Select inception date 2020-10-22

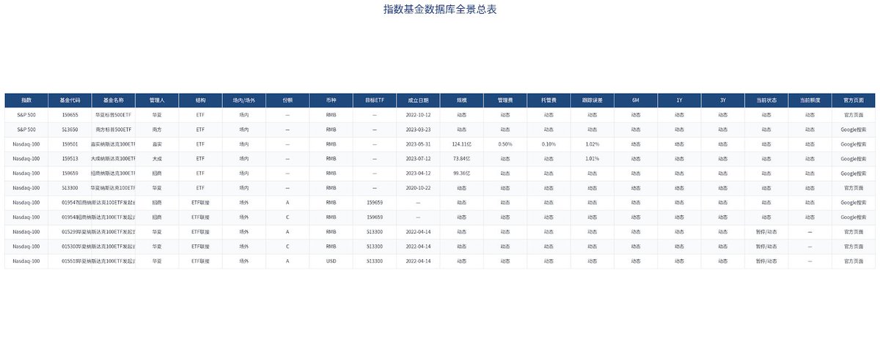418,188
